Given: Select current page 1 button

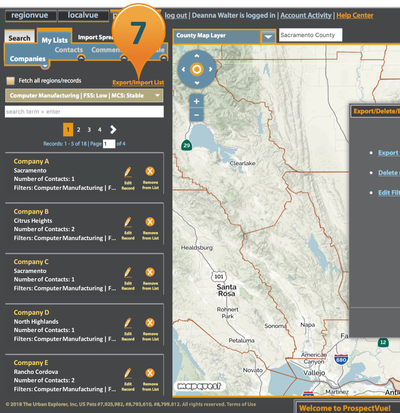Looking at the screenshot, I should coord(68,129).
